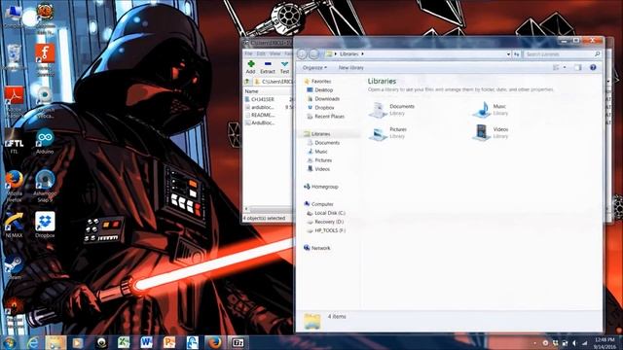Click the New library button
623x350 pixels.
(350, 68)
